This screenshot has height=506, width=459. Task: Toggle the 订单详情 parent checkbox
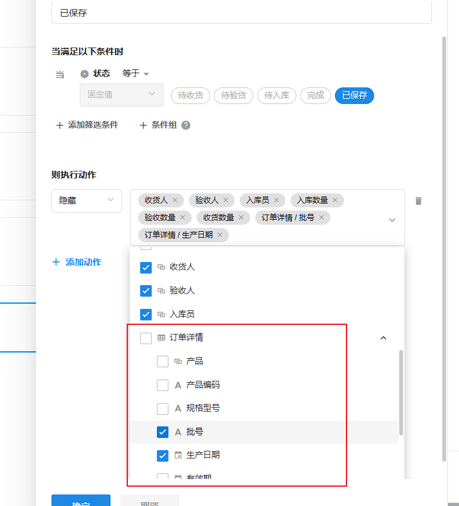tap(146, 338)
